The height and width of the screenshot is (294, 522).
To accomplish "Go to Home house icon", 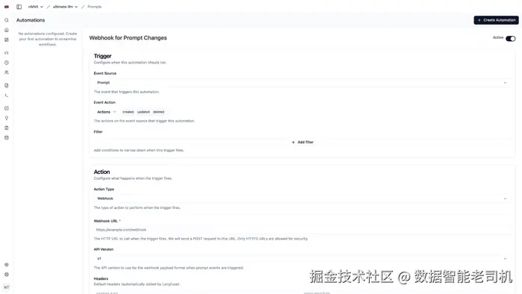I will (x=6, y=30).
